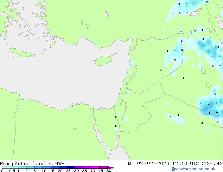Pick the 25–30 mm navy legend swatch
223x172 pixels.
coord(71,167)
